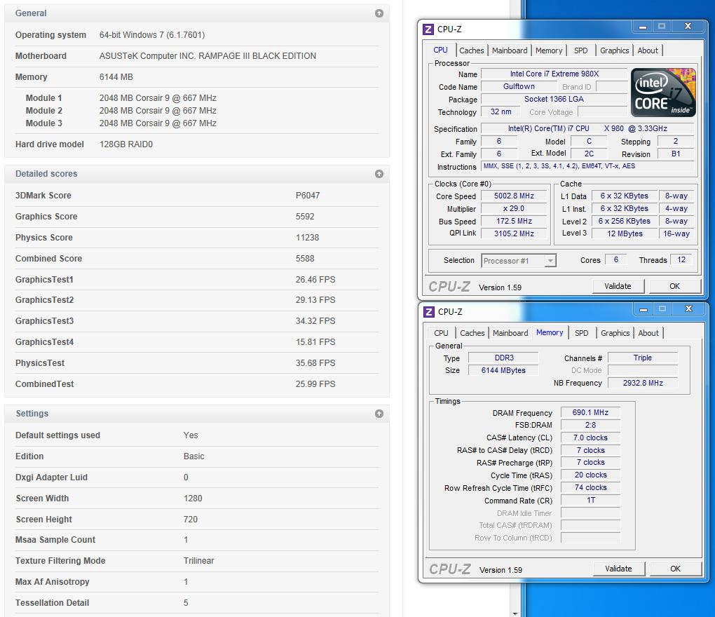The height and width of the screenshot is (617, 715).
Task: Click the Instructions field listing MMX, SSE
Action: click(x=588, y=166)
